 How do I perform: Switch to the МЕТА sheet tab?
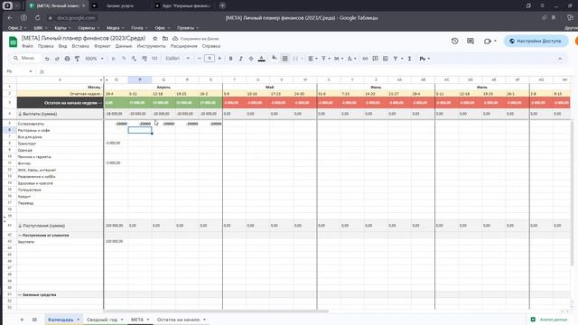[137, 320]
